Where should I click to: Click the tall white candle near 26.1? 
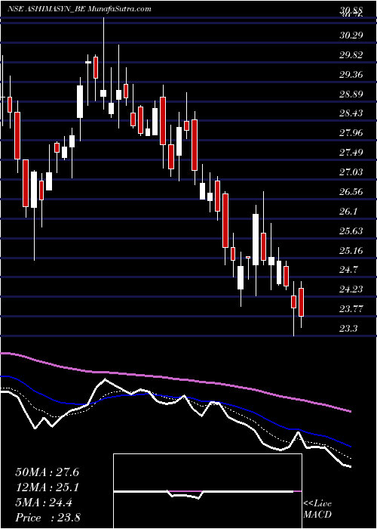256,240
